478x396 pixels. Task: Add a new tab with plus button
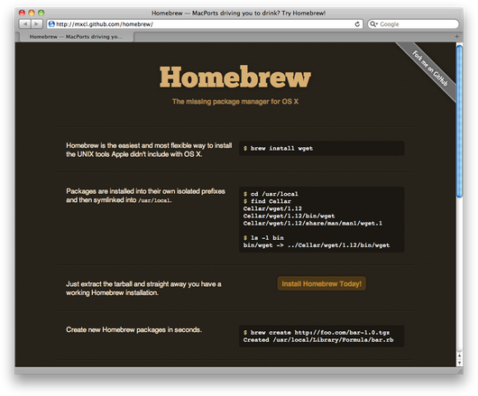[456, 37]
